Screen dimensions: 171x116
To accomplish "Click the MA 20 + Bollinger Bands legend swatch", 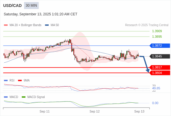I will coord(6,25).
